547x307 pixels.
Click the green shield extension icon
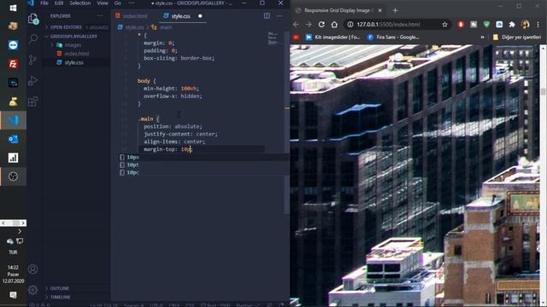tap(486, 25)
